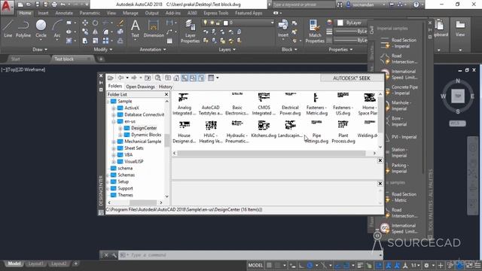This screenshot has width=482, height=271.
Task: Click the View panel icon in ribbon
Action: (x=460, y=29)
